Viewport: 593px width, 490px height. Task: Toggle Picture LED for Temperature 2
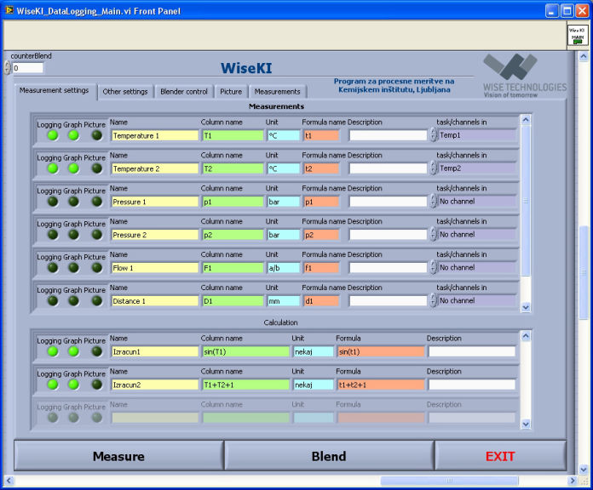pos(97,168)
